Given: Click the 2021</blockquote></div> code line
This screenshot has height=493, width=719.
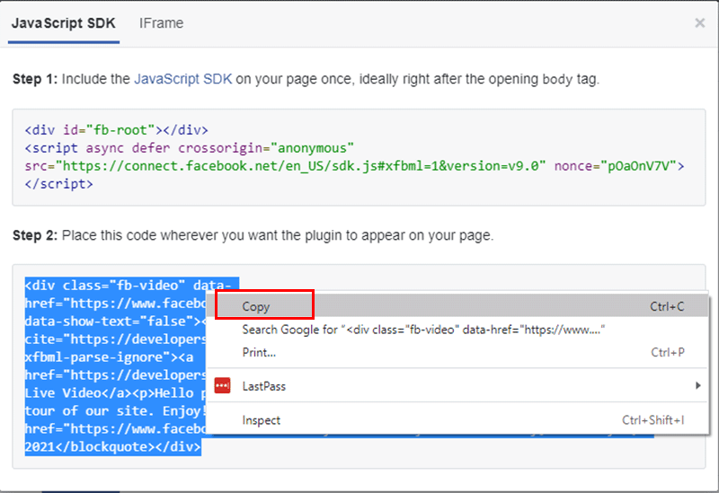Looking at the screenshot, I should click(x=113, y=446).
